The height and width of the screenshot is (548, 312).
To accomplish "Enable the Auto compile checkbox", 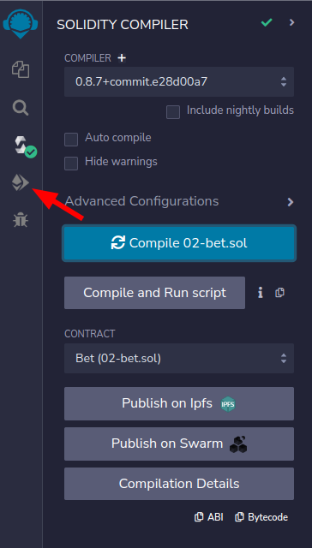I will click(71, 140).
